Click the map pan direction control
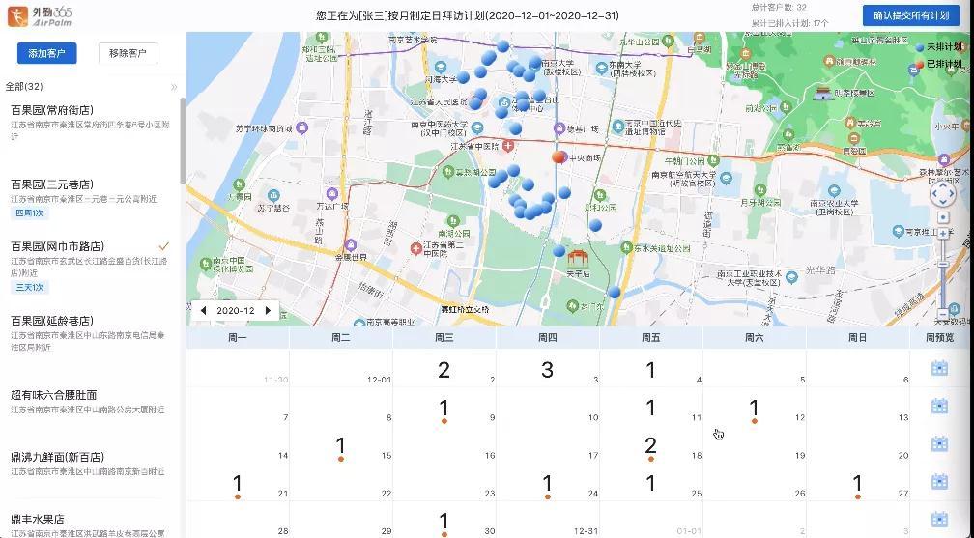This screenshot has width=974, height=538. 943,195
